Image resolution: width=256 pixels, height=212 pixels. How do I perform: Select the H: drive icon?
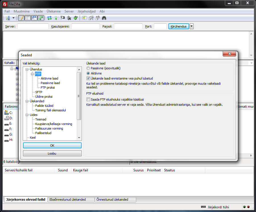click(x=7, y=140)
